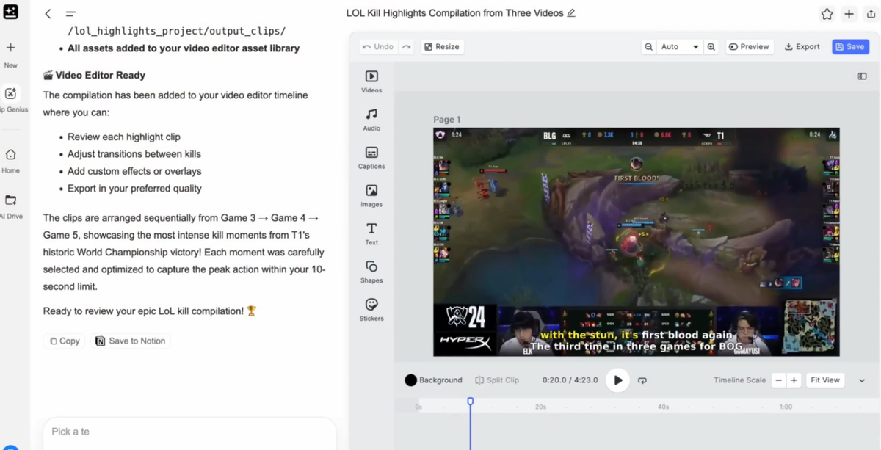This screenshot has width=881, height=450.
Task: Click the Undo button
Action: point(378,46)
